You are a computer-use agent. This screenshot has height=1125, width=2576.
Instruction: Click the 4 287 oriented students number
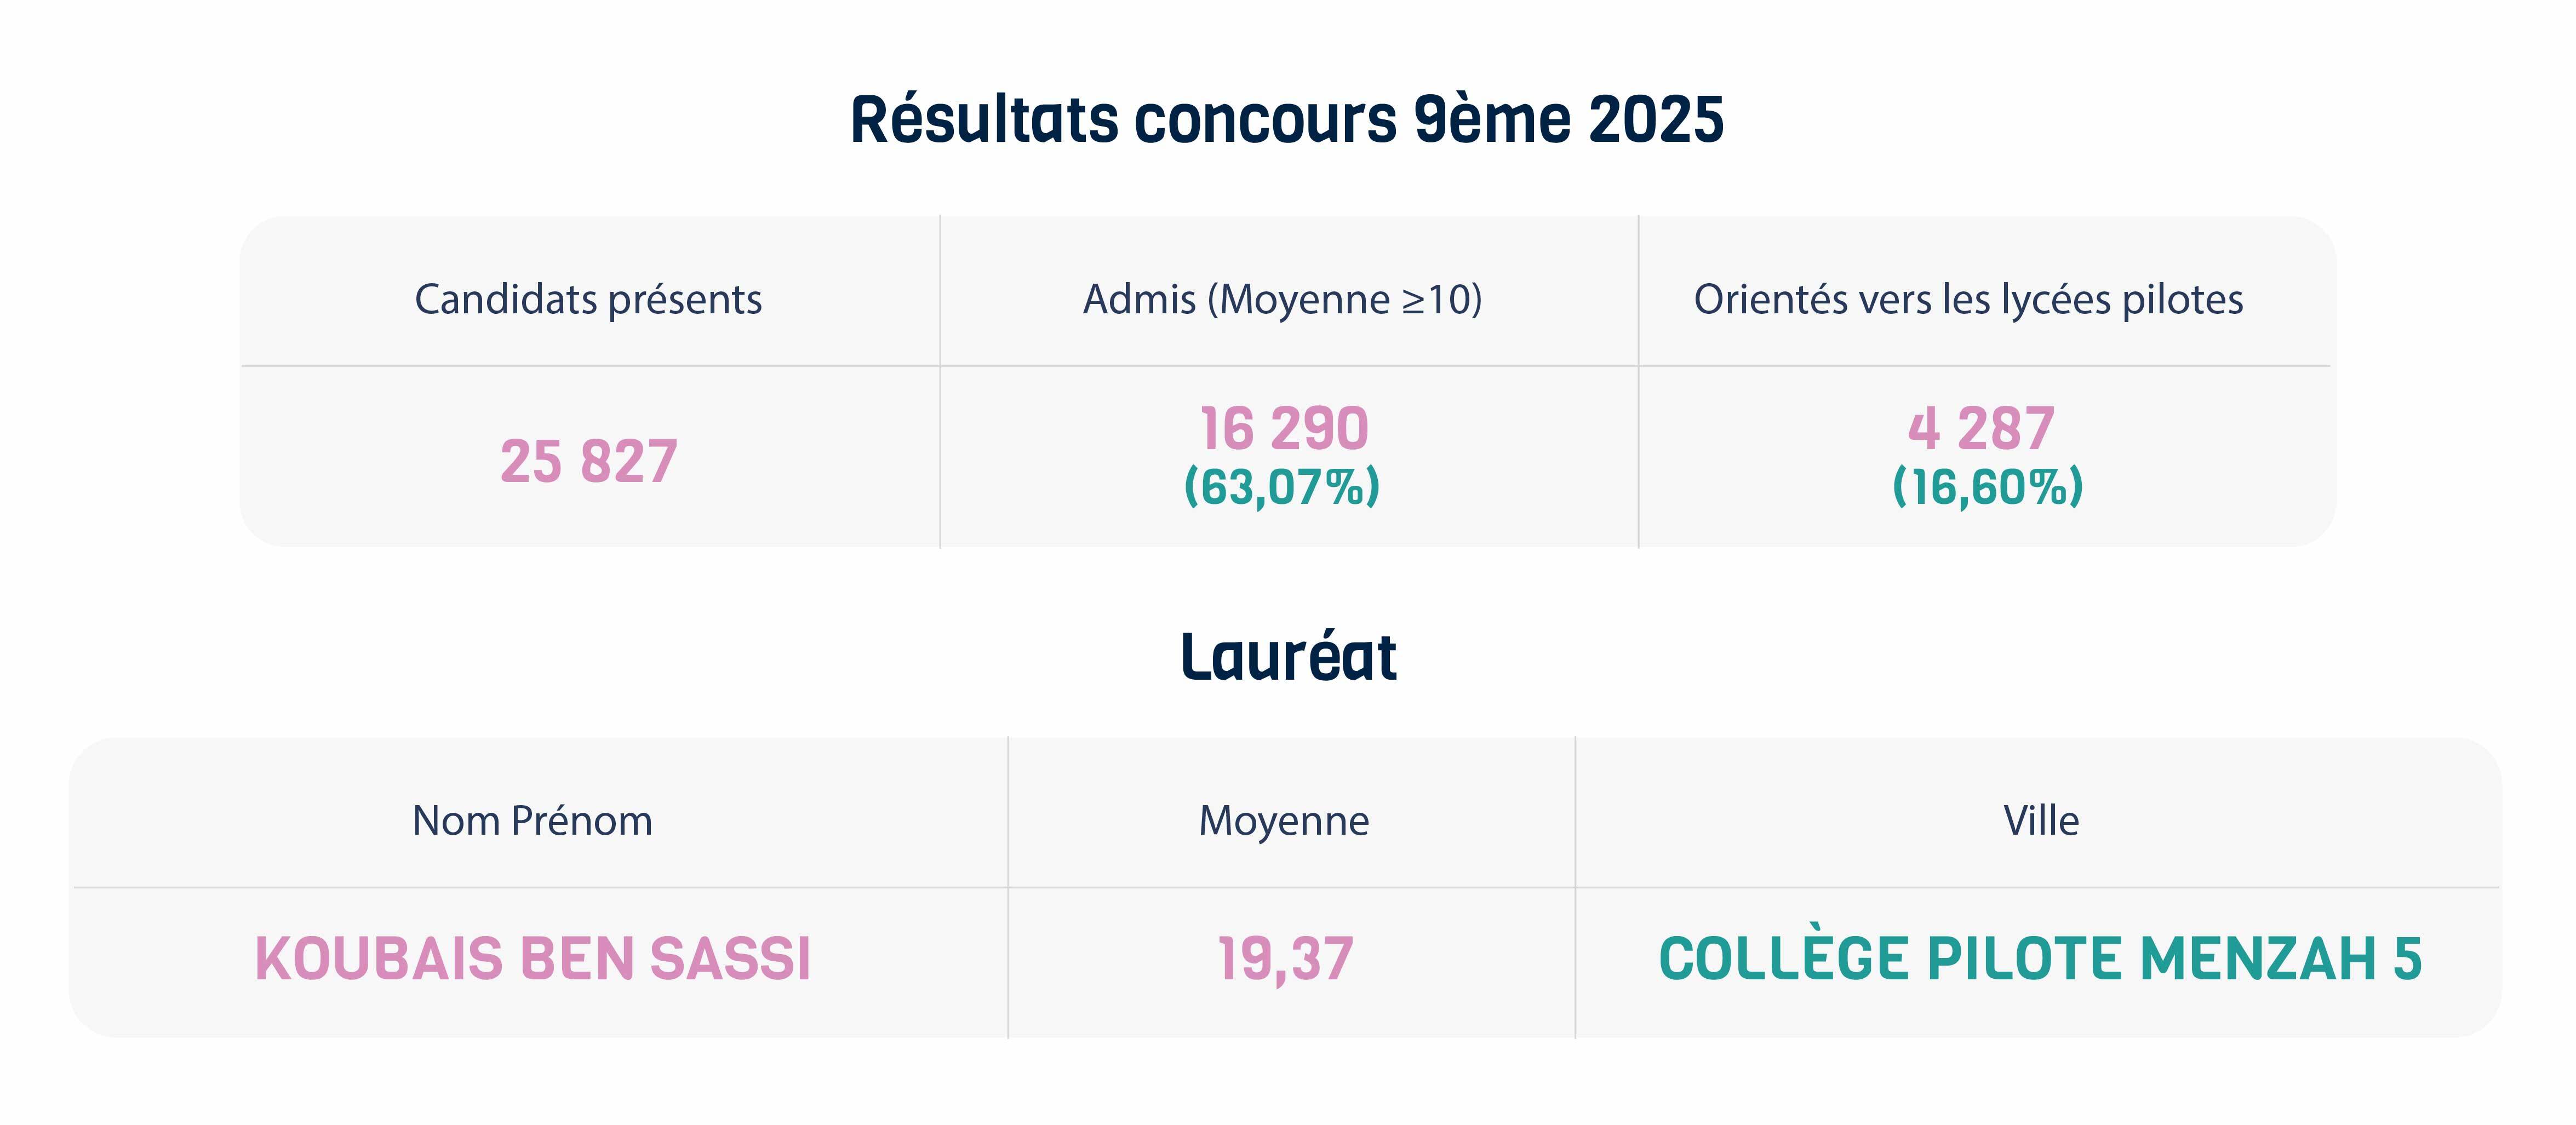tap(1981, 428)
